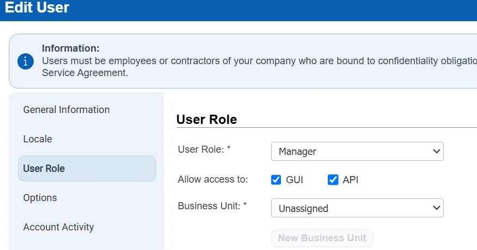Click the Business Unit field label
This screenshot has height=250, width=477.
(212, 206)
